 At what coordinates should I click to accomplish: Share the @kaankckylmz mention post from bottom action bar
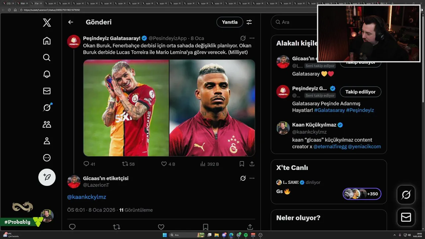click(250, 227)
